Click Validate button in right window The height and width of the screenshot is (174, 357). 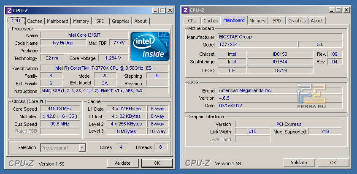point(299,163)
